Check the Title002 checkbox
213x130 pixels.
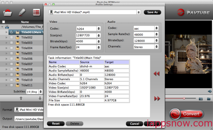click(12, 38)
